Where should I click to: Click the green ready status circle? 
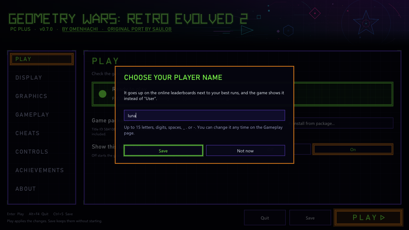103,94
